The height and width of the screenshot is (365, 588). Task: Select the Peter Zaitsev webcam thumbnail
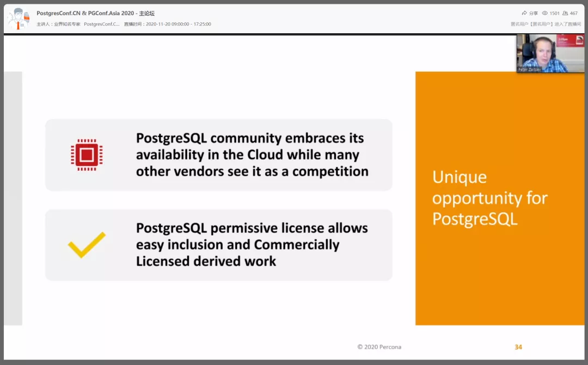[x=550, y=53]
